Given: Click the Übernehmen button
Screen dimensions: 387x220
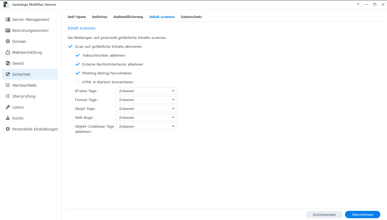Looking at the screenshot, I should pos(362,215).
